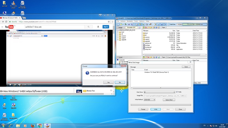Click the red X delete icon in Local pane
Viewport: 228px width, 128px height.
click(148, 57)
